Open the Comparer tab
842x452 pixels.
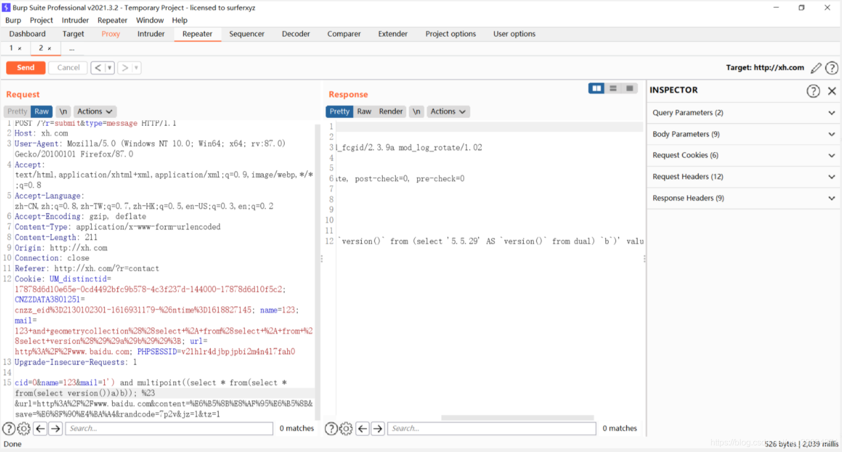344,34
